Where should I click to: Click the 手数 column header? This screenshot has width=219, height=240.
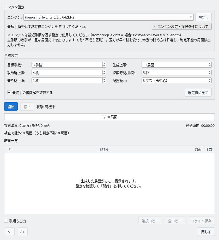[x=209, y=149]
